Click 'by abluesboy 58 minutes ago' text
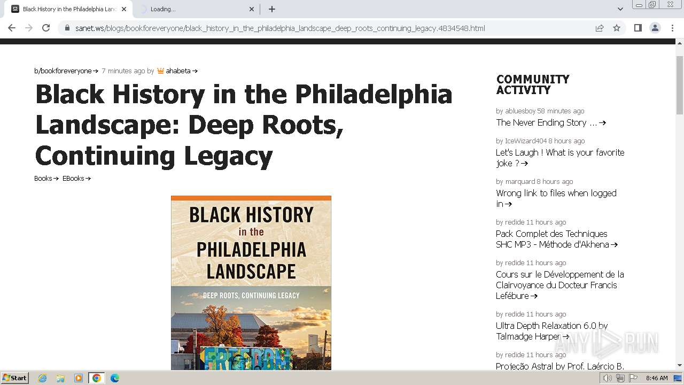684x385 pixels. point(540,111)
